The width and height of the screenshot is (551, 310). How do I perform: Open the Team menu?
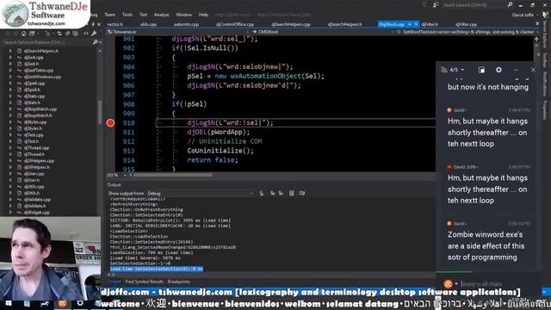[x=110, y=15]
